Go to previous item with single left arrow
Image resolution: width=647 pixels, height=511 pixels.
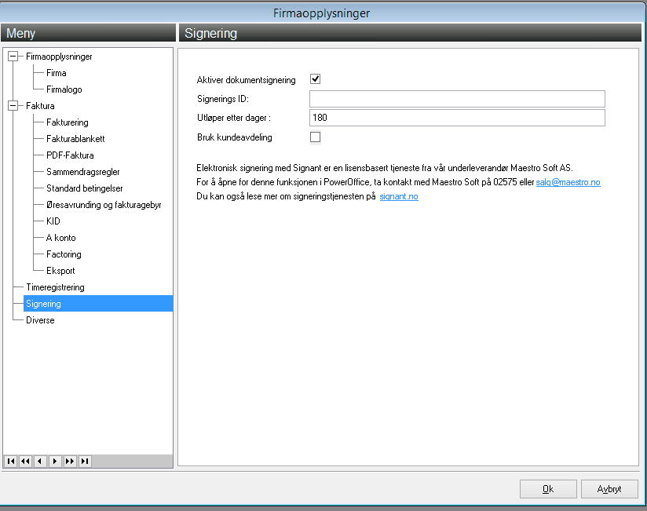(40, 461)
